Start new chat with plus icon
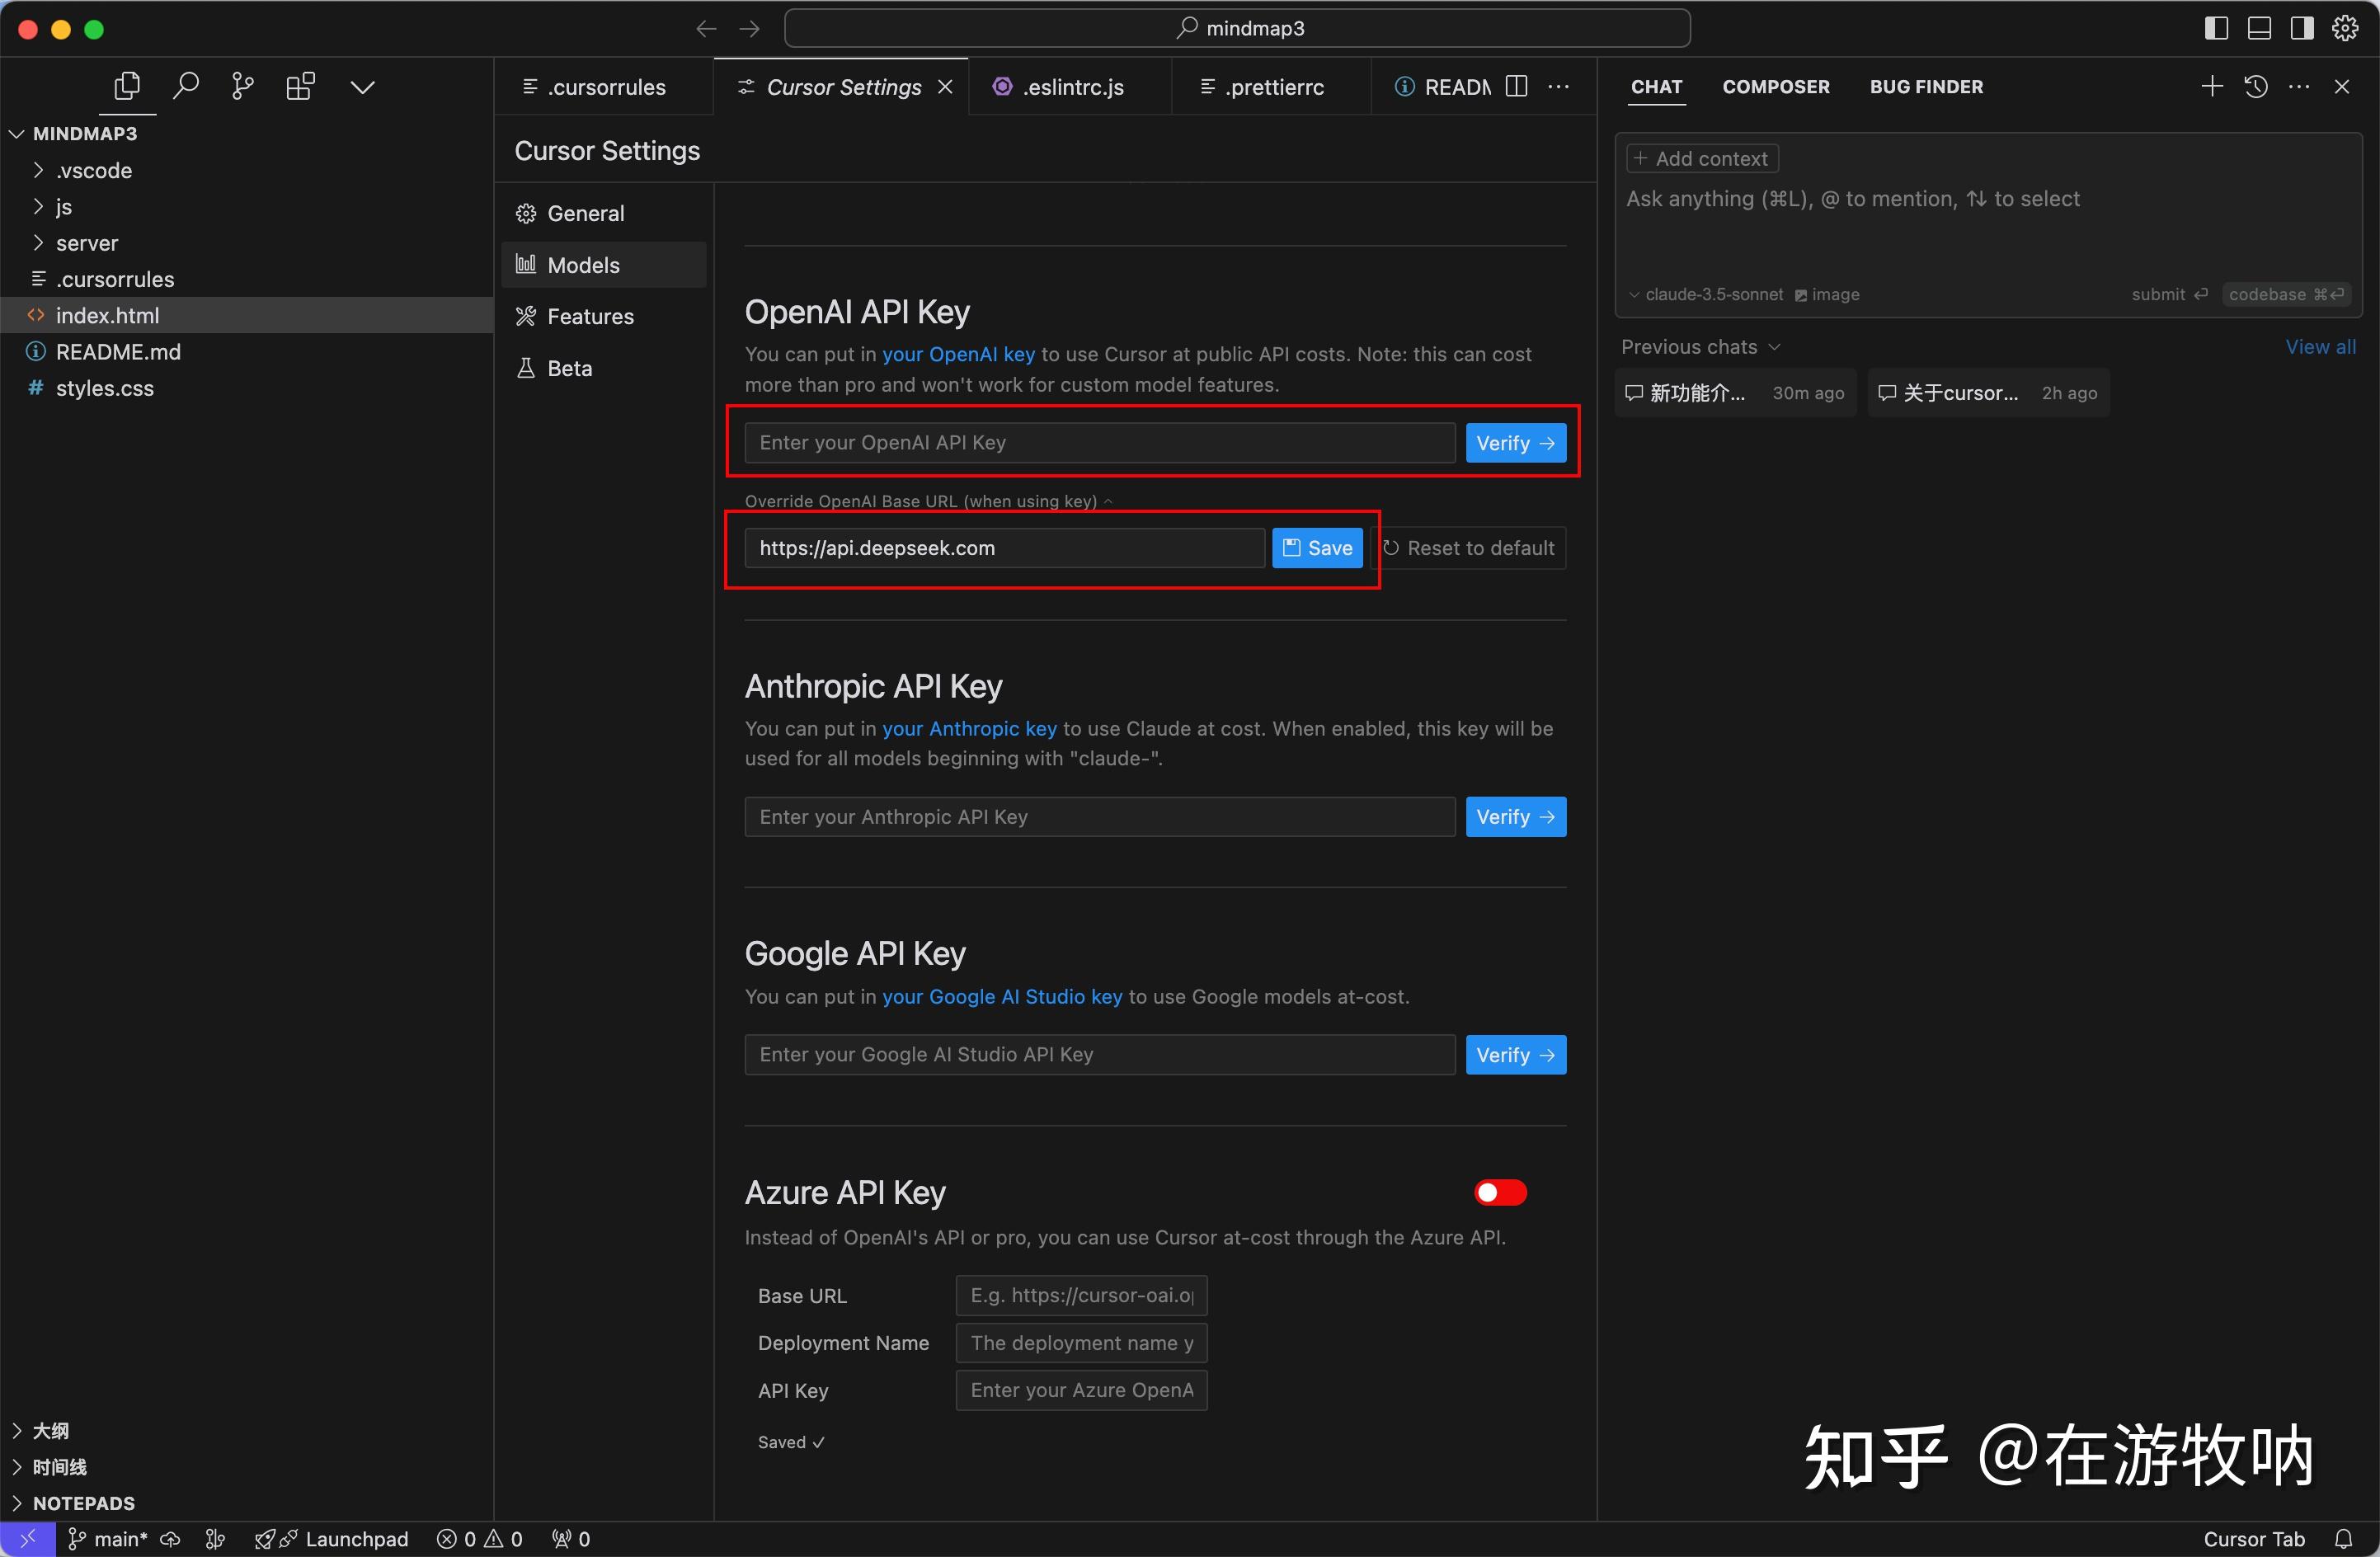Viewport: 2380px width, 1557px height. [2212, 87]
